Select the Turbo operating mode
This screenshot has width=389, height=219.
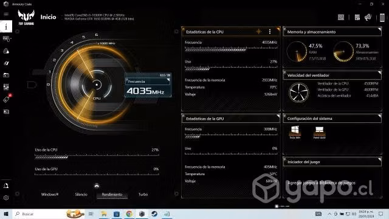[143, 194]
